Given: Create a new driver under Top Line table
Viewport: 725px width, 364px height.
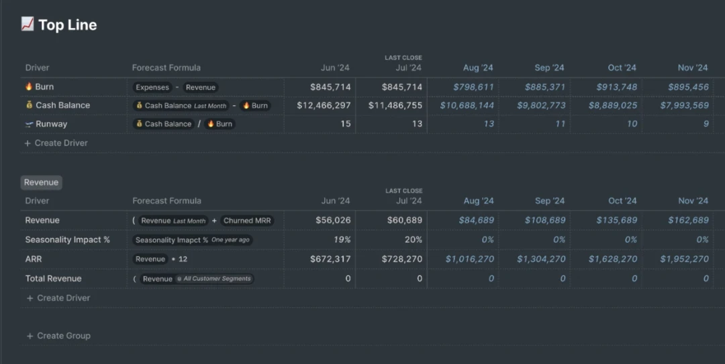Looking at the screenshot, I should 56,143.
